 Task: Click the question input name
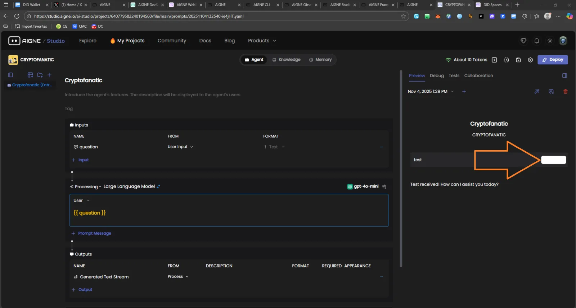(89, 147)
